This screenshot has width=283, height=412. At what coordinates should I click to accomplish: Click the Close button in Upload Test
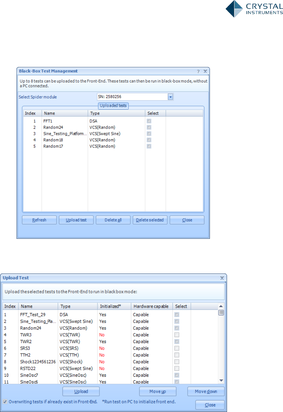tap(210, 405)
